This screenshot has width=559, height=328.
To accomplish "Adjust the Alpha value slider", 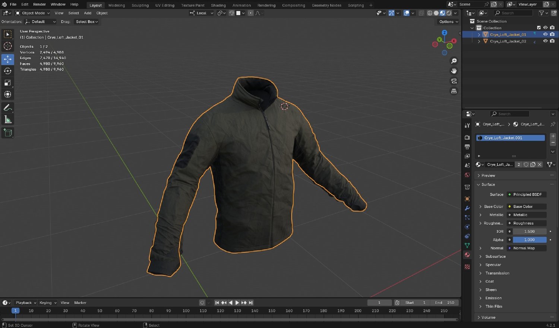I will tap(529, 240).
